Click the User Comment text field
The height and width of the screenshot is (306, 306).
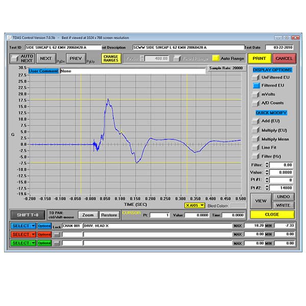click(x=133, y=71)
